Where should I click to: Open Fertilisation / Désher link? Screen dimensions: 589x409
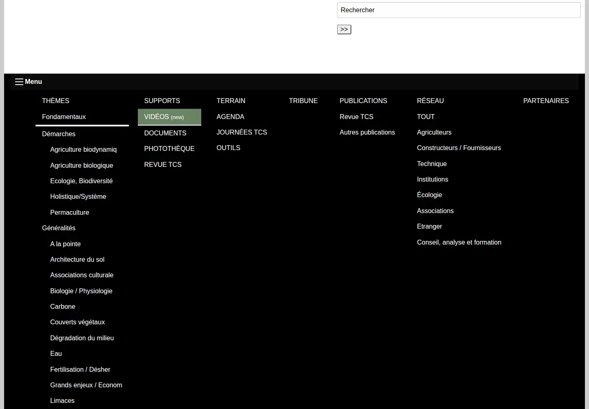80,369
